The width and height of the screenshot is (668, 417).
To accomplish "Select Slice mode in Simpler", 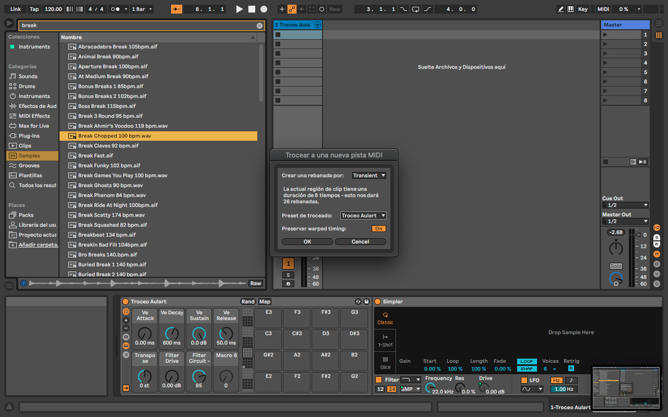I will tap(385, 363).
